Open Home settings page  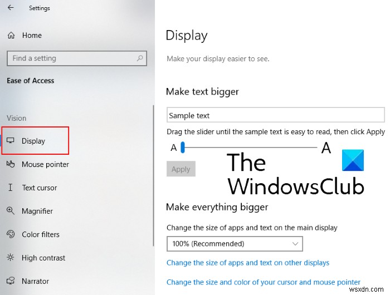[32, 35]
